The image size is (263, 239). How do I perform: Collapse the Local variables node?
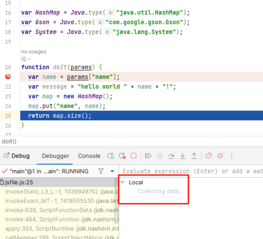pyautogui.click(x=123, y=182)
